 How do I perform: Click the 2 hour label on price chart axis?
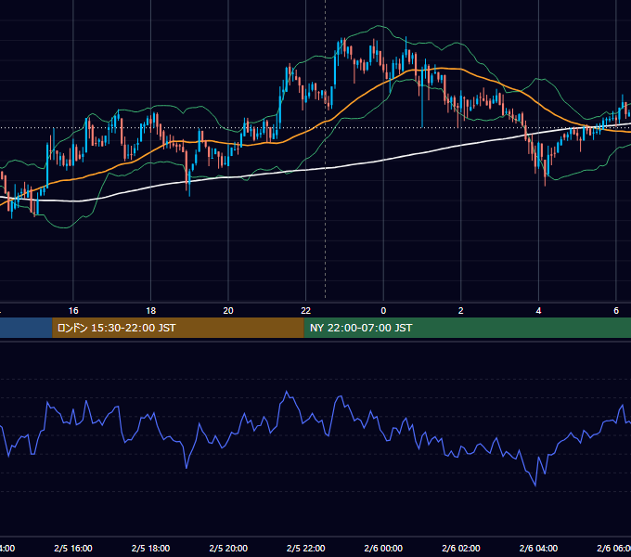click(461, 311)
